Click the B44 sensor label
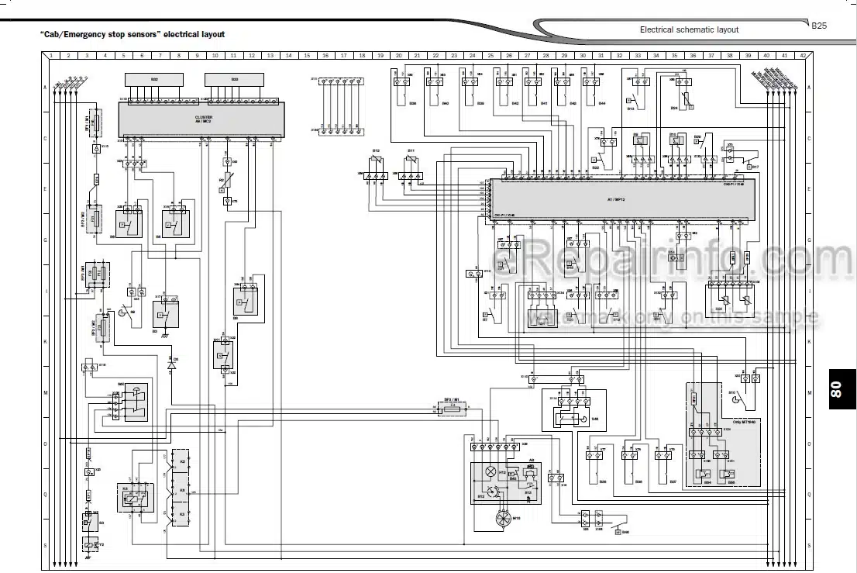The width and height of the screenshot is (857, 573). click(x=602, y=103)
